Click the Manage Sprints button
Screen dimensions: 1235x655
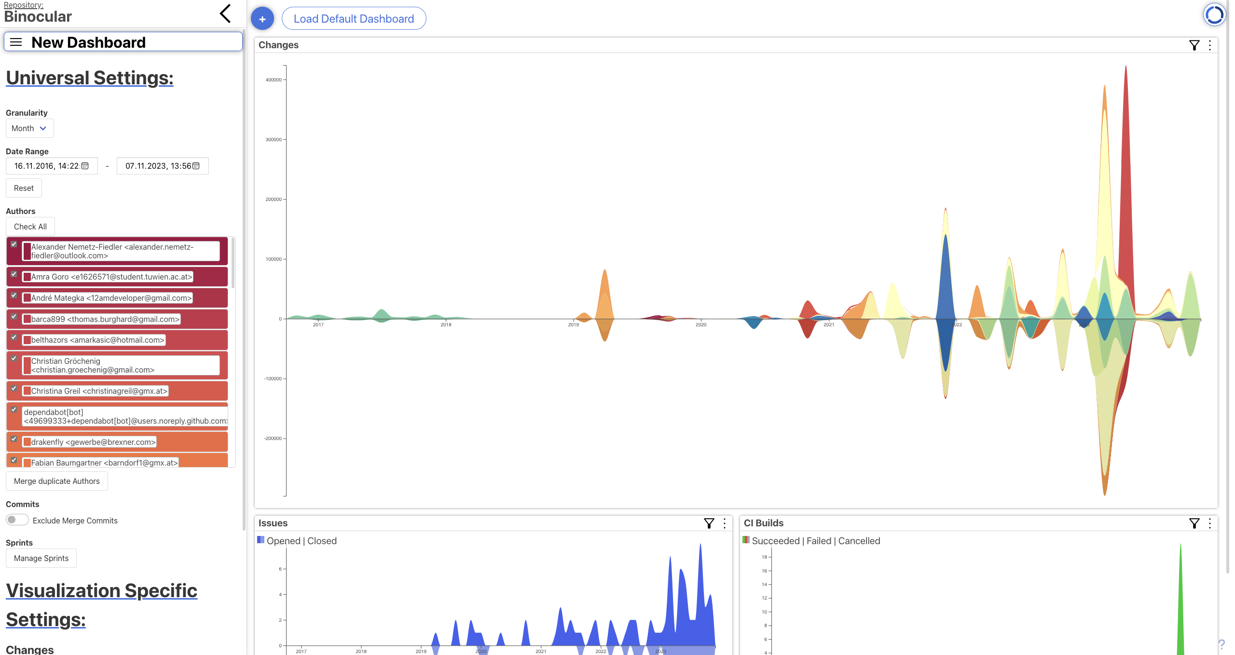(x=41, y=558)
